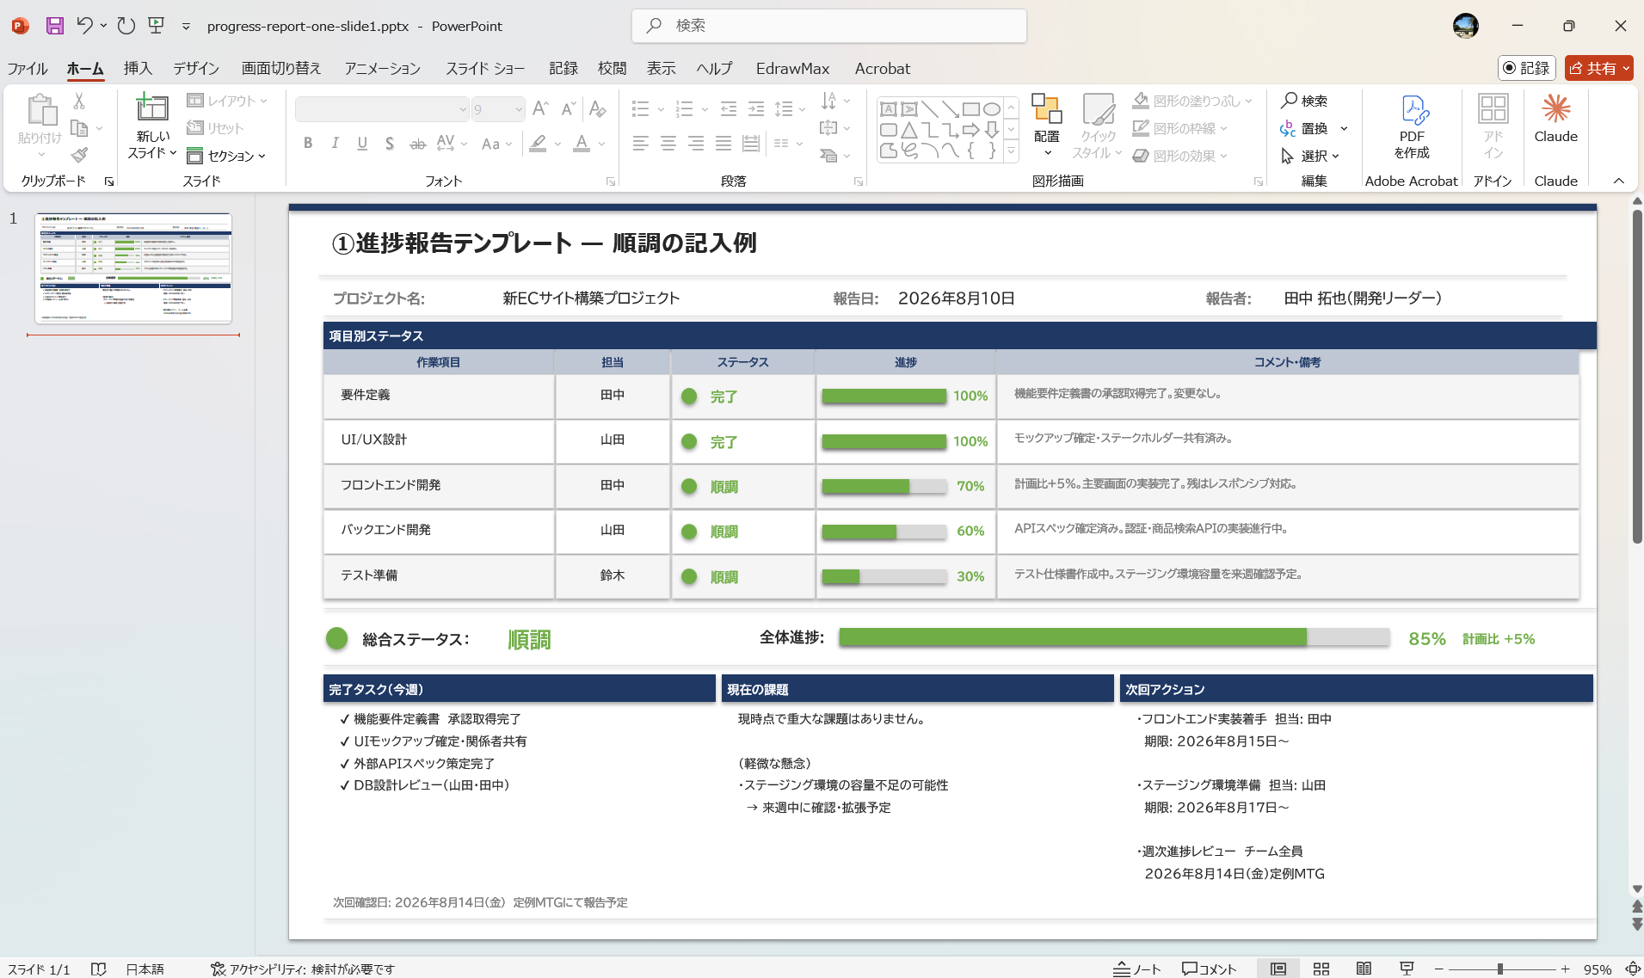Click the Format Painter brush icon
This screenshot has width=1644, height=978.
point(79,155)
